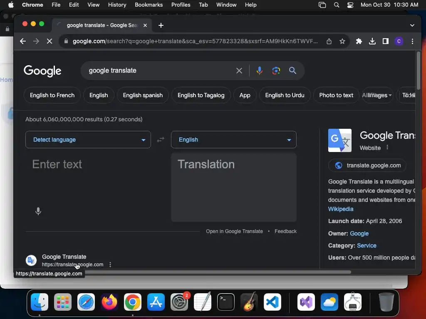The width and height of the screenshot is (426, 319).
Task: Open the Profiles menu
Action: click(x=181, y=5)
